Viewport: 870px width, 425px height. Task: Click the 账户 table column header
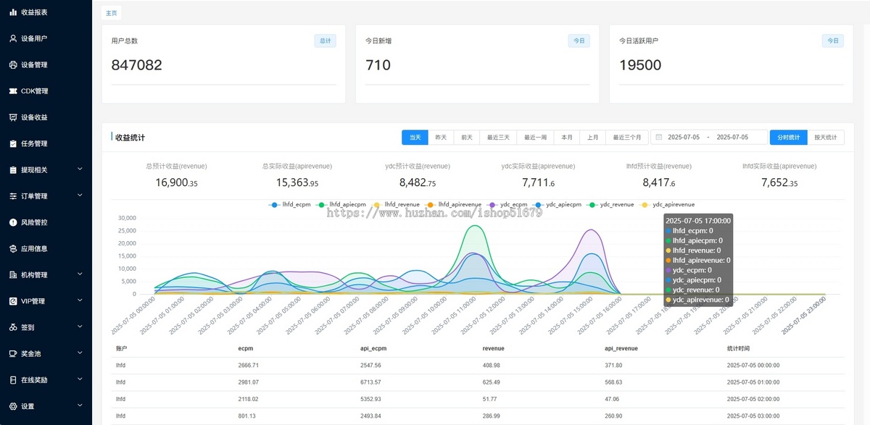121,348
